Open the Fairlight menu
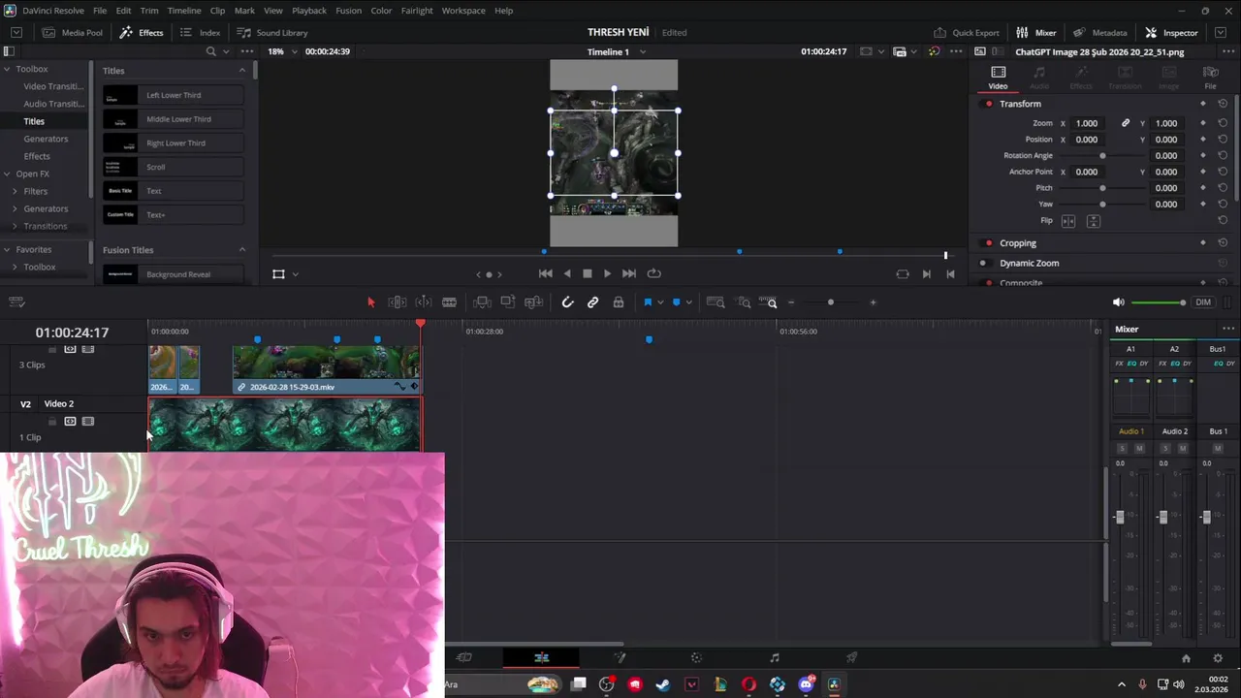The width and height of the screenshot is (1241, 698). [x=417, y=11]
